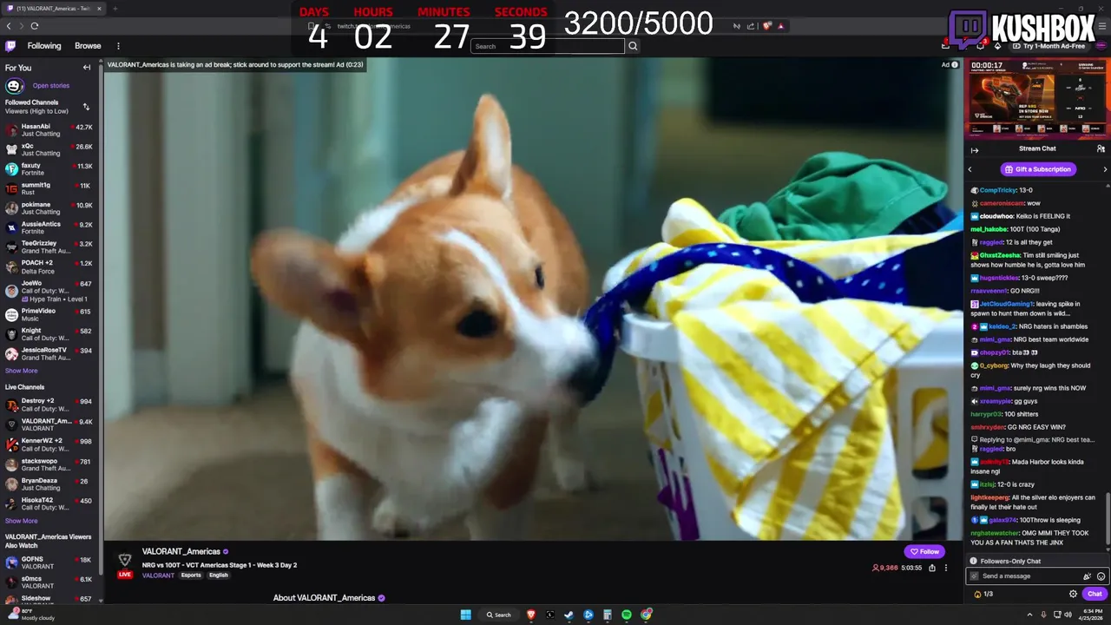1111x625 pixels.
Task: Launch Spotify from the taskbar
Action: pos(627,615)
